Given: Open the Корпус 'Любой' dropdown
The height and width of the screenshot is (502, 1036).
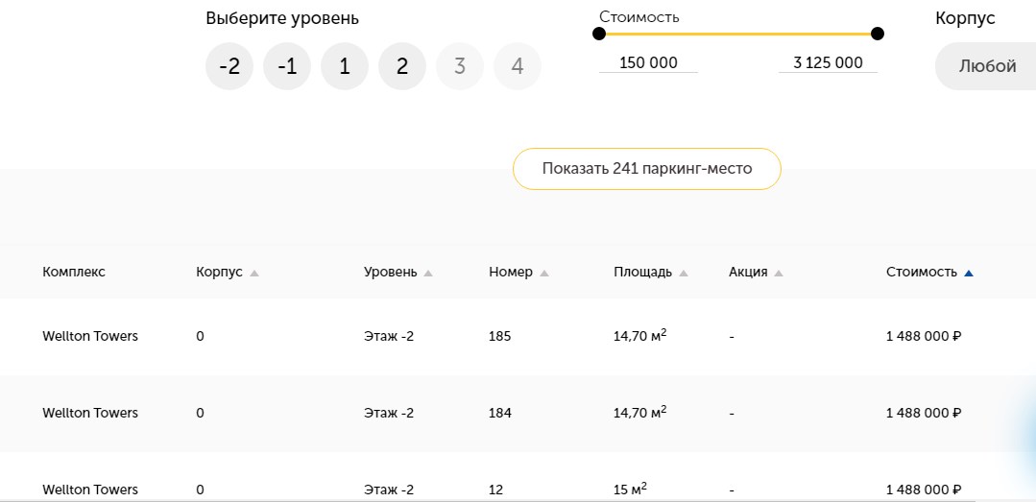Looking at the screenshot, I should pos(986,66).
